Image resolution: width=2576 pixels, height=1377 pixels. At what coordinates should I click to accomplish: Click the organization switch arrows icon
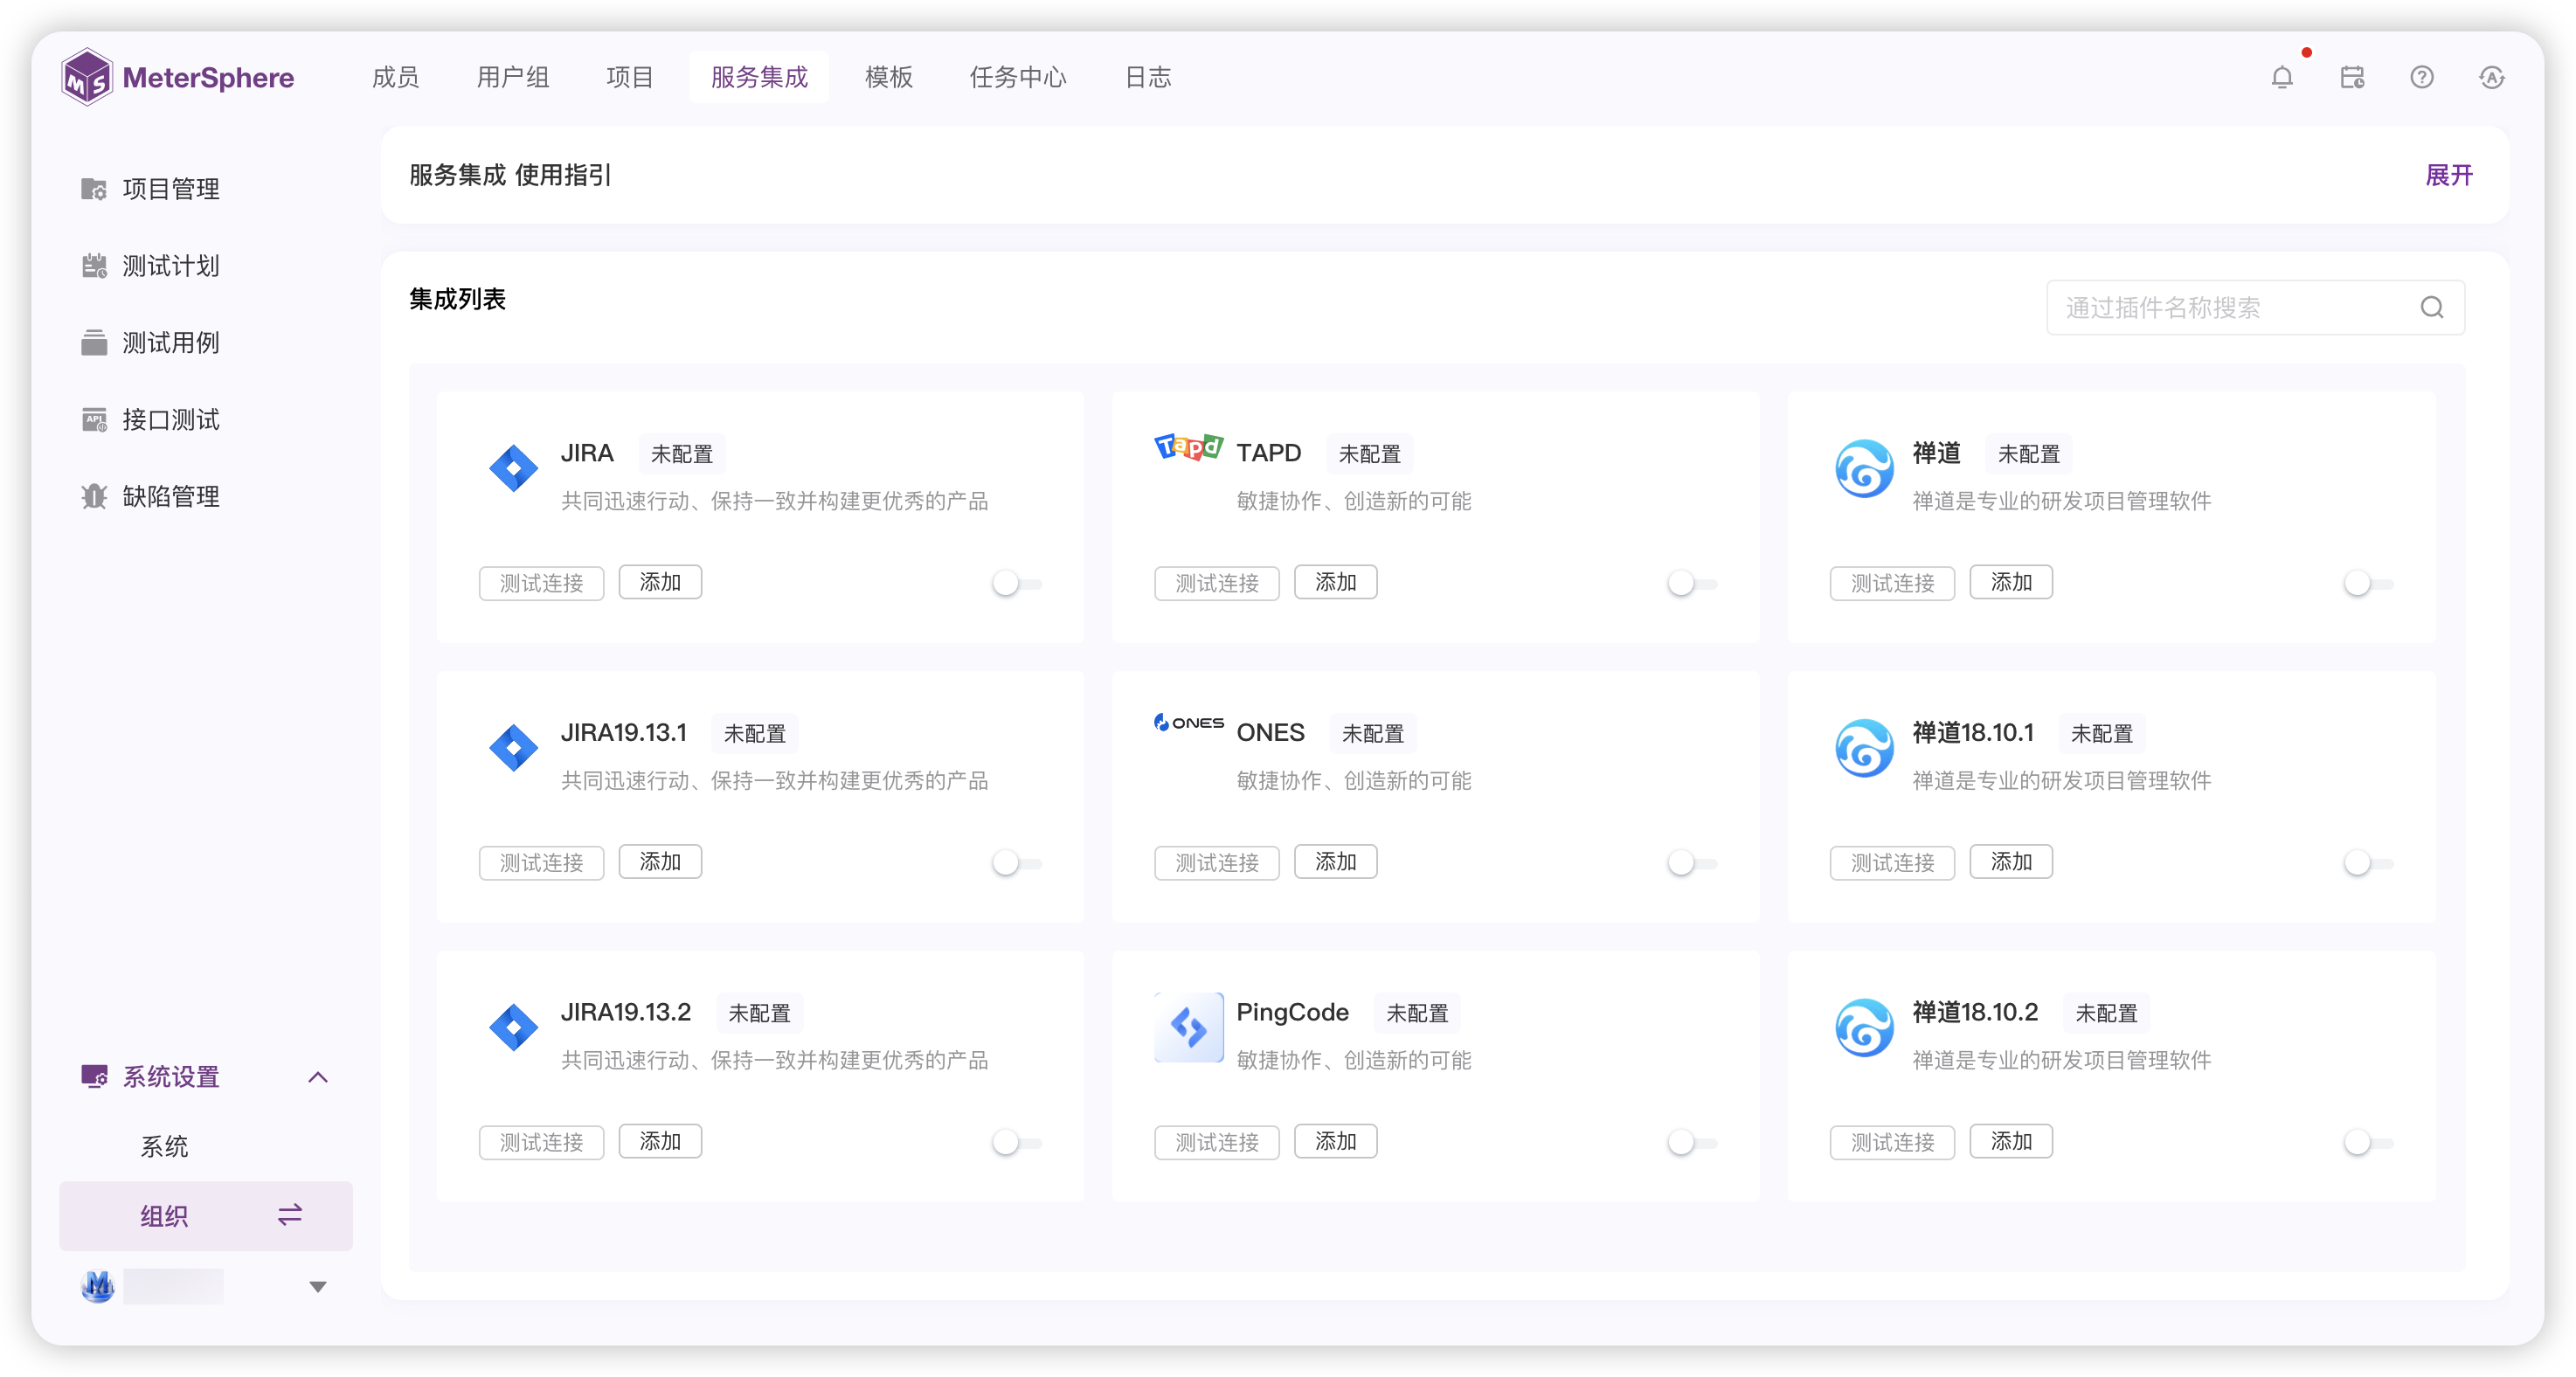click(290, 1215)
